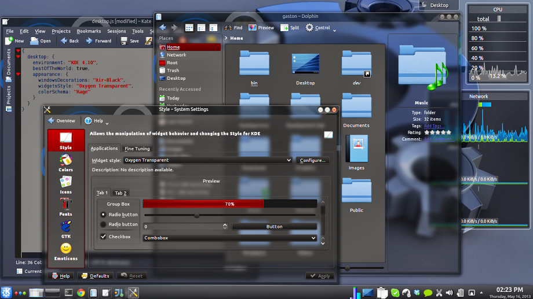The height and width of the screenshot is (299, 533).
Task: Click the Help button at bottom
Action: click(60, 276)
